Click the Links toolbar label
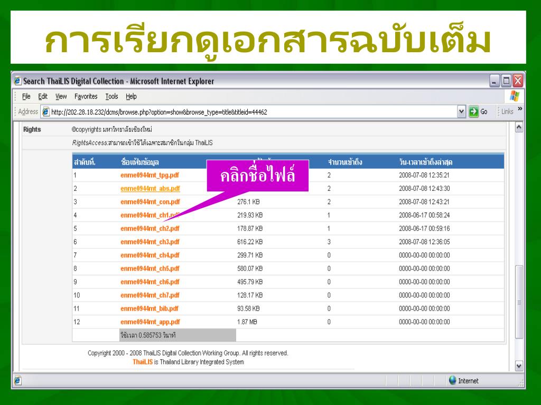The width and height of the screenshot is (541, 405). [x=507, y=112]
